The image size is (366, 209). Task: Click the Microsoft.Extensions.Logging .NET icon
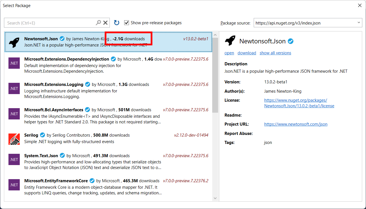click(x=14, y=88)
